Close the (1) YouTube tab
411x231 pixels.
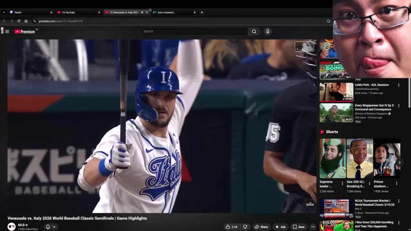click(x=99, y=13)
